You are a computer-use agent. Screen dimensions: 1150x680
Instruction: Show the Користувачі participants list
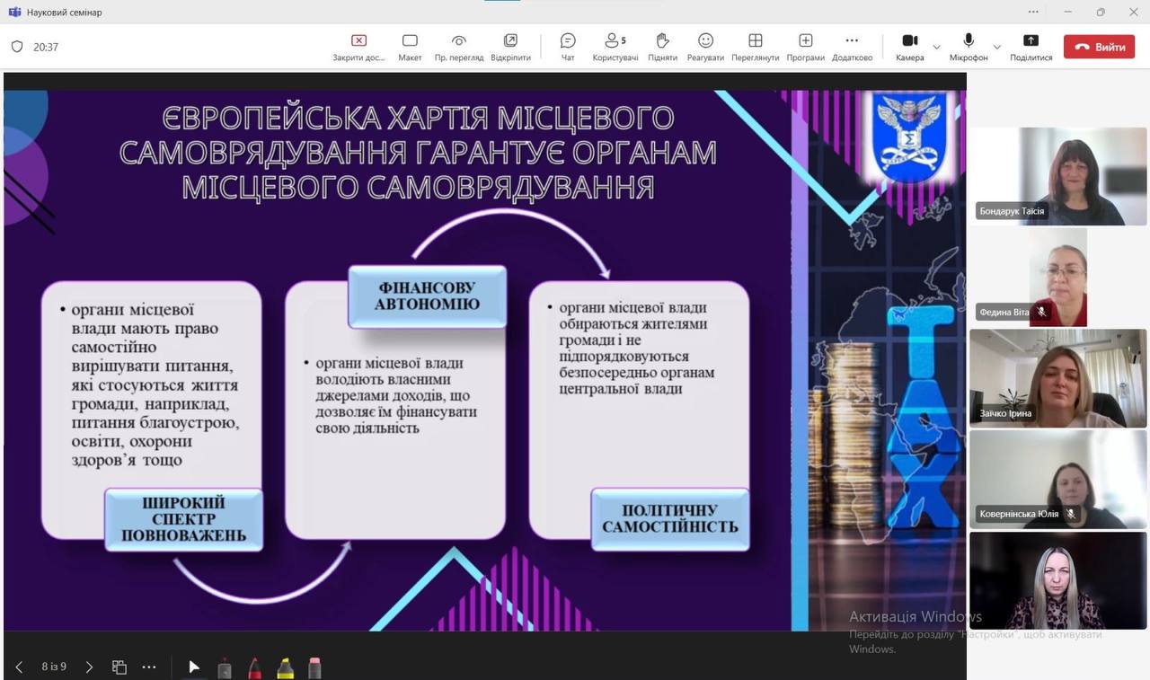615,47
